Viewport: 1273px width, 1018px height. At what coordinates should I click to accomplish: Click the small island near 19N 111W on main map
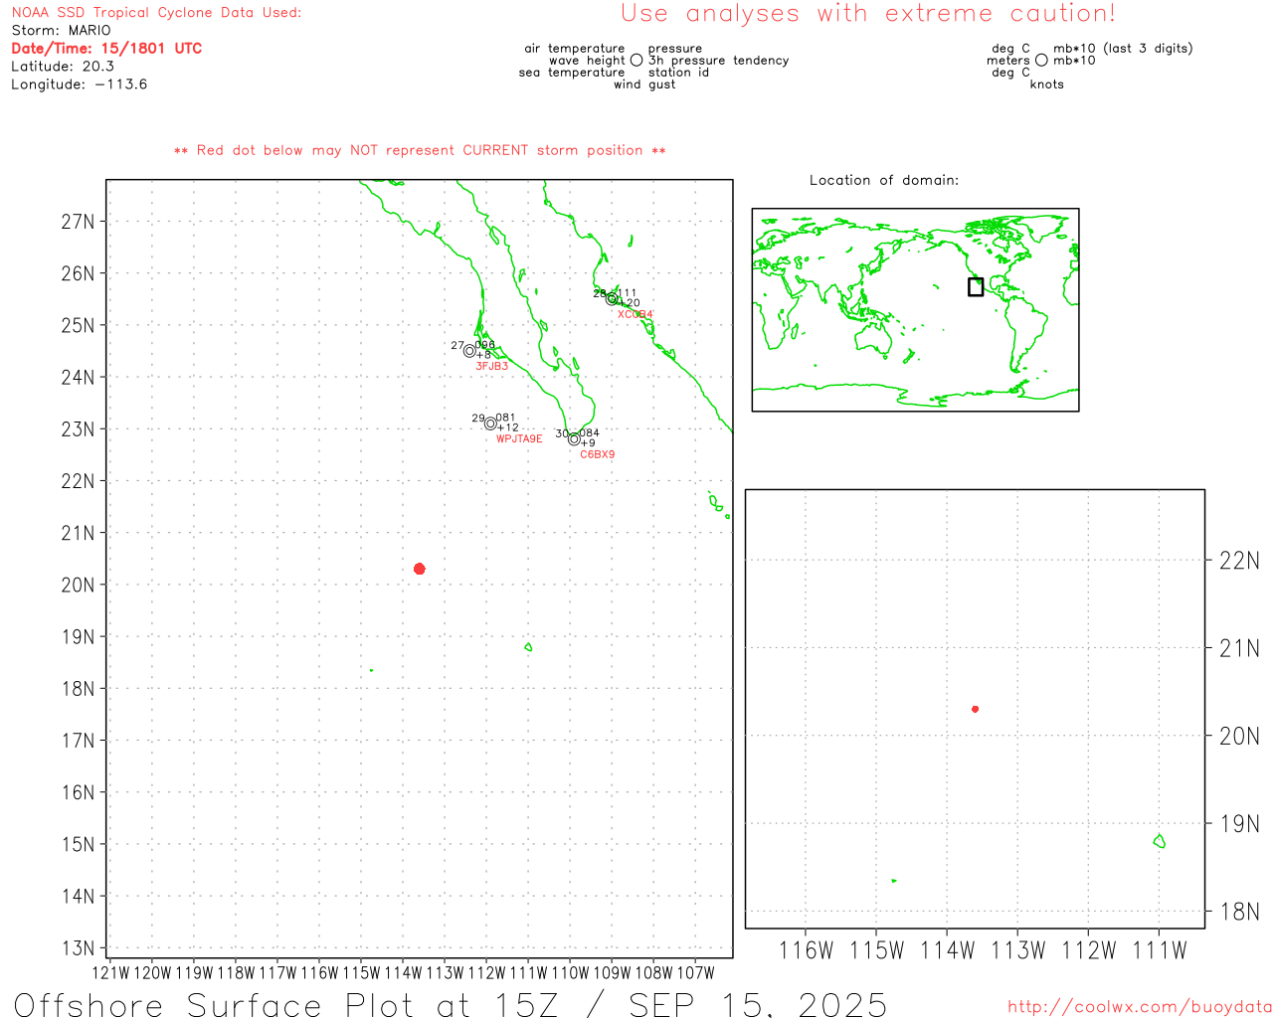tap(528, 647)
